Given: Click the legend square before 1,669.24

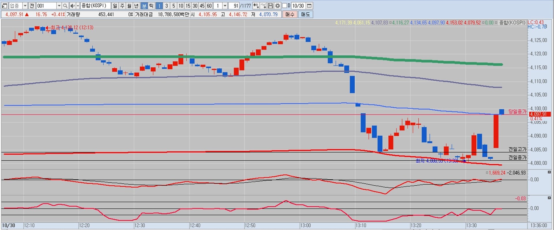Looking at the screenshot, I should (487, 173).
